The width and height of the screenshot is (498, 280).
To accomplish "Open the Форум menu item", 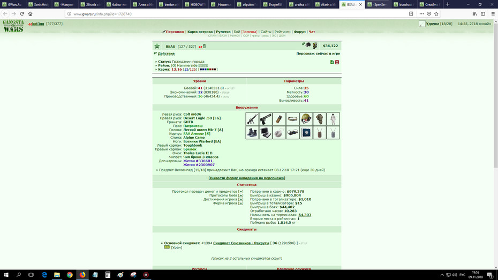I will click(299, 32).
